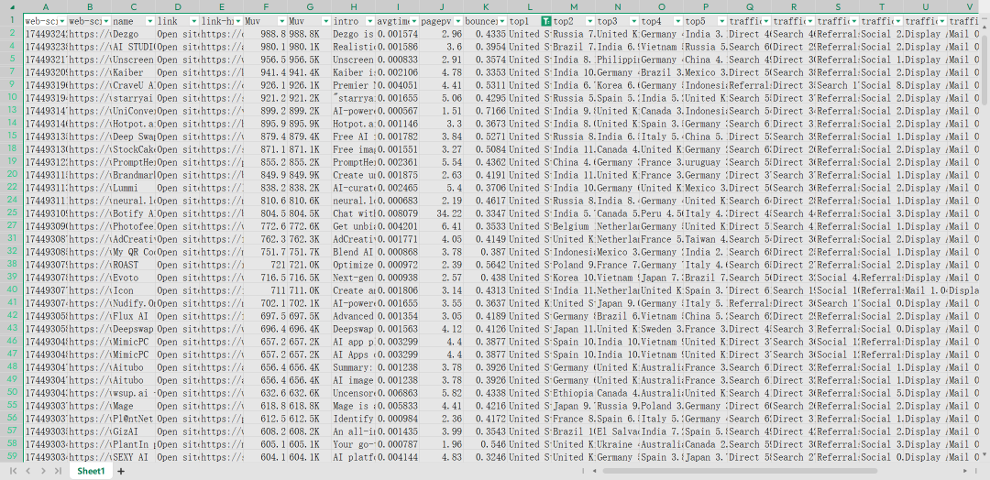The height and width of the screenshot is (480, 990).
Task: Open filter dropdown for top4 column
Action: click(x=678, y=21)
